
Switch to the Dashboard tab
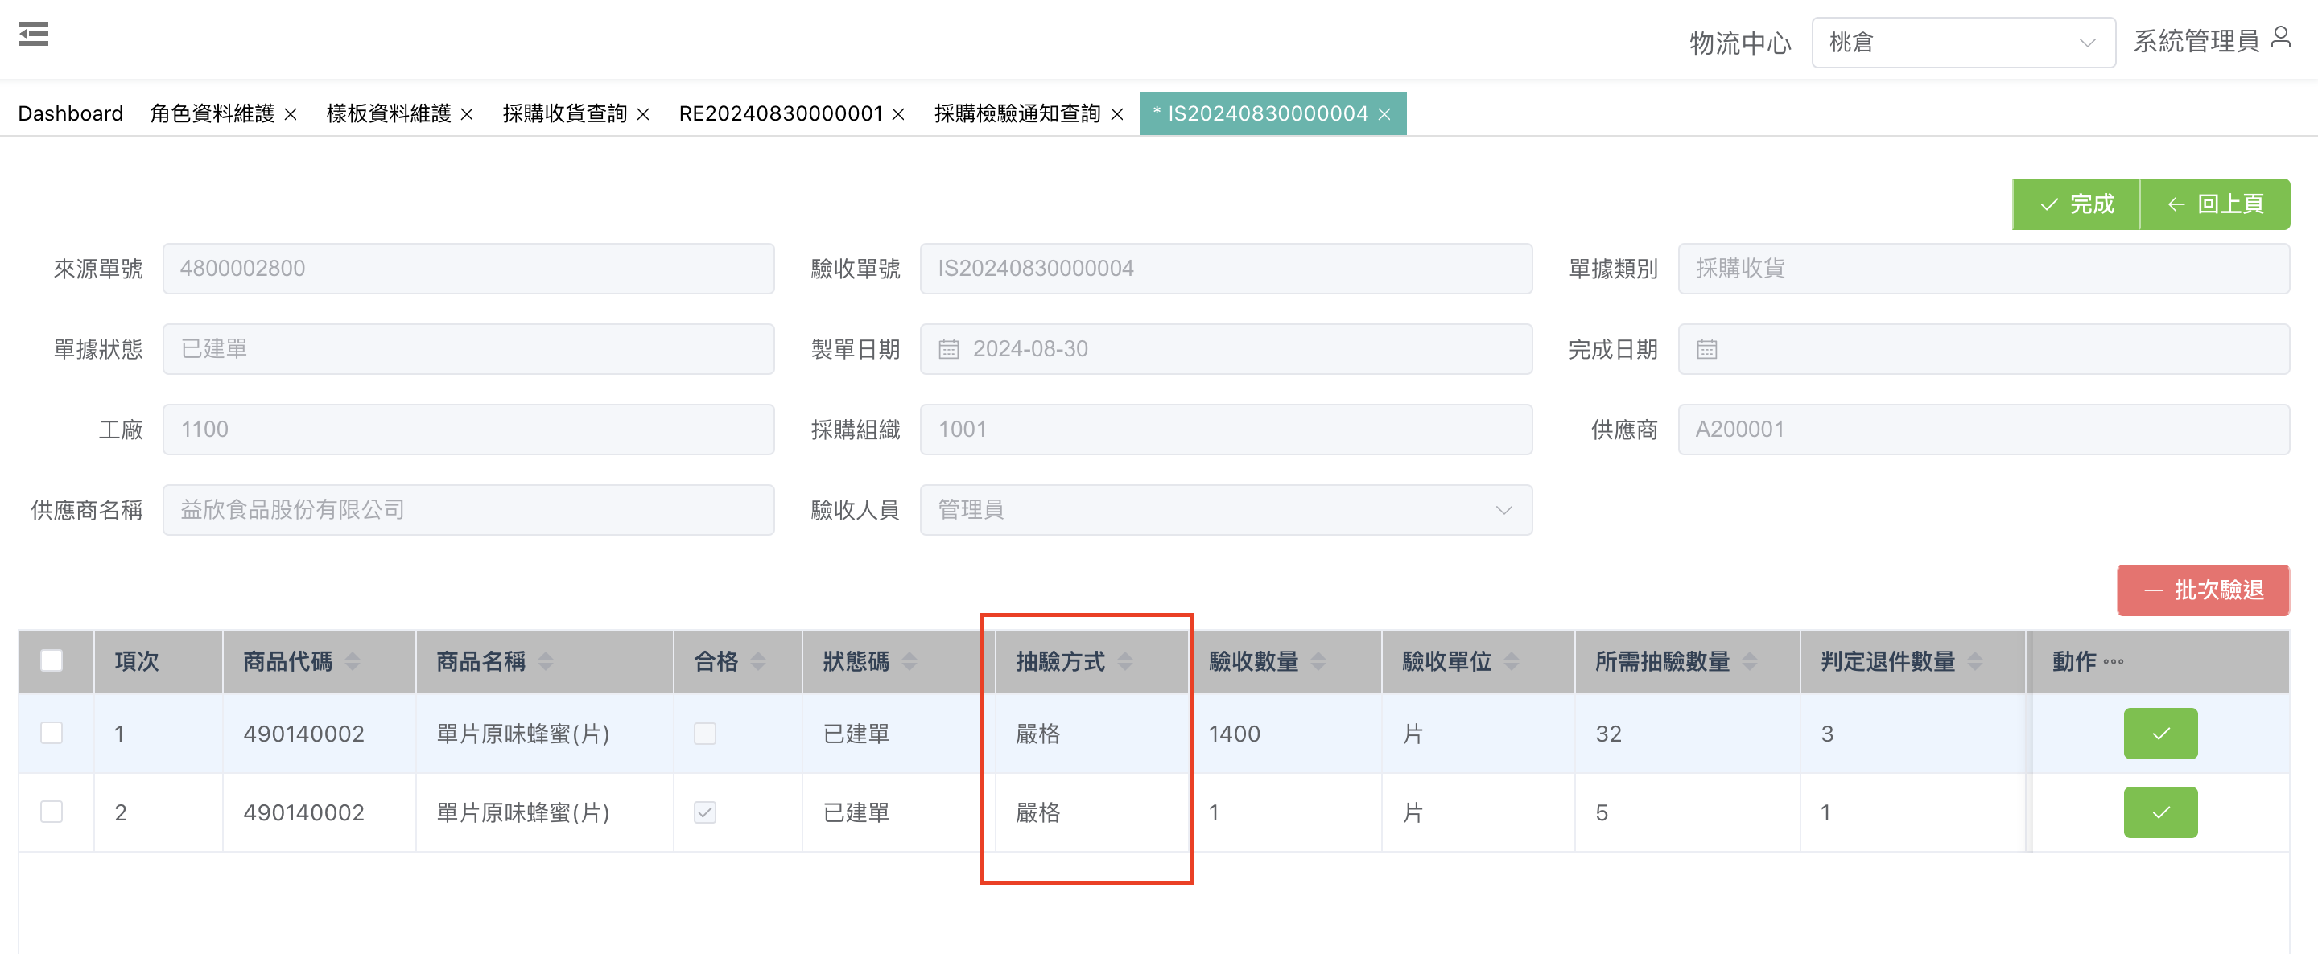point(70,114)
